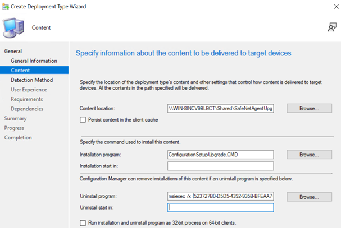Click the Installation start in field
This screenshot has height=228, width=341.
coord(220,166)
